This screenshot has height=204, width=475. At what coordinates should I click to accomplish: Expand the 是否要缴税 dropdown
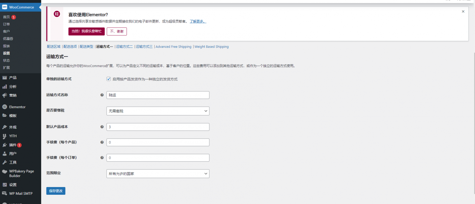click(158, 111)
